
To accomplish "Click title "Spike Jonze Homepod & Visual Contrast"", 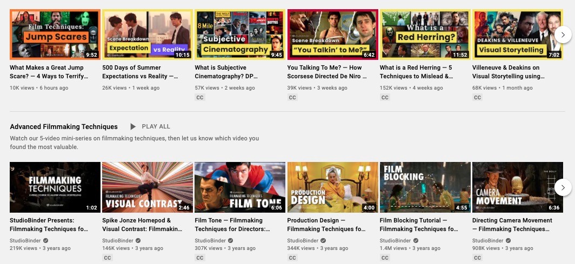I will point(142,225).
